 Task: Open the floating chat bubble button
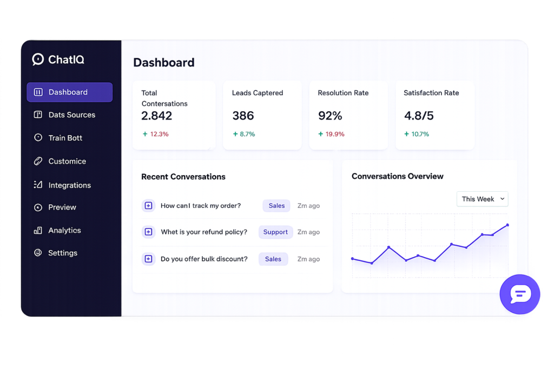pos(520,294)
